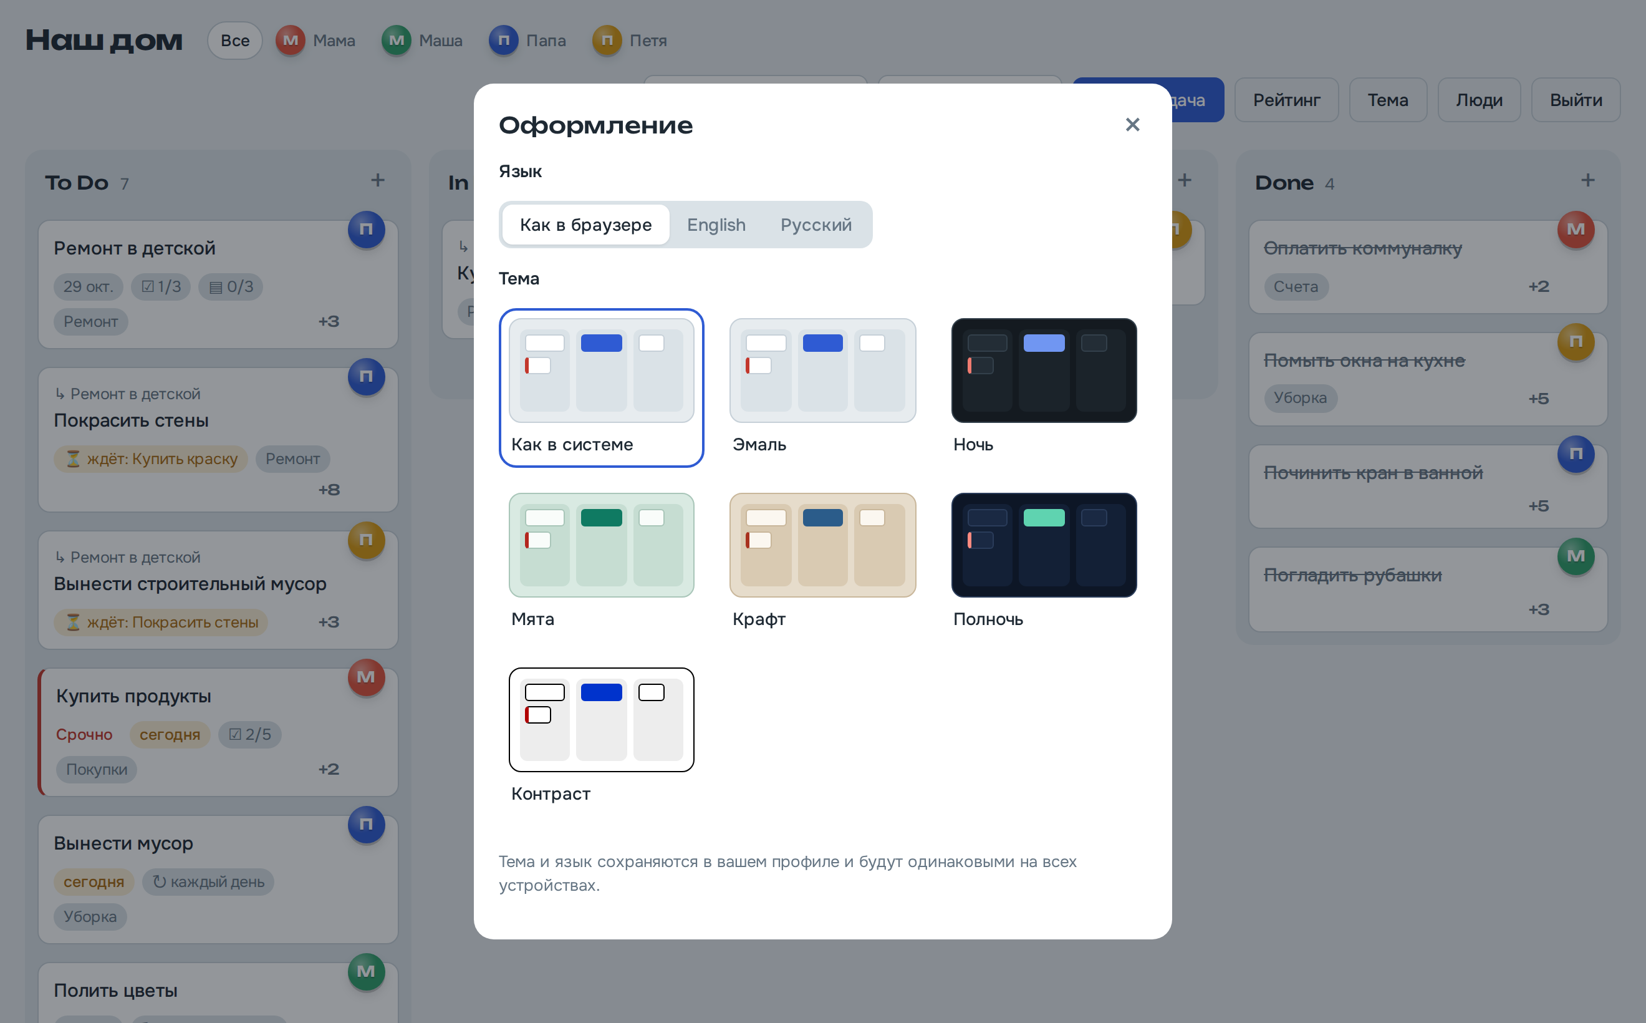Click the 'Наш дом' board title
The height and width of the screenshot is (1023, 1646).
104,41
